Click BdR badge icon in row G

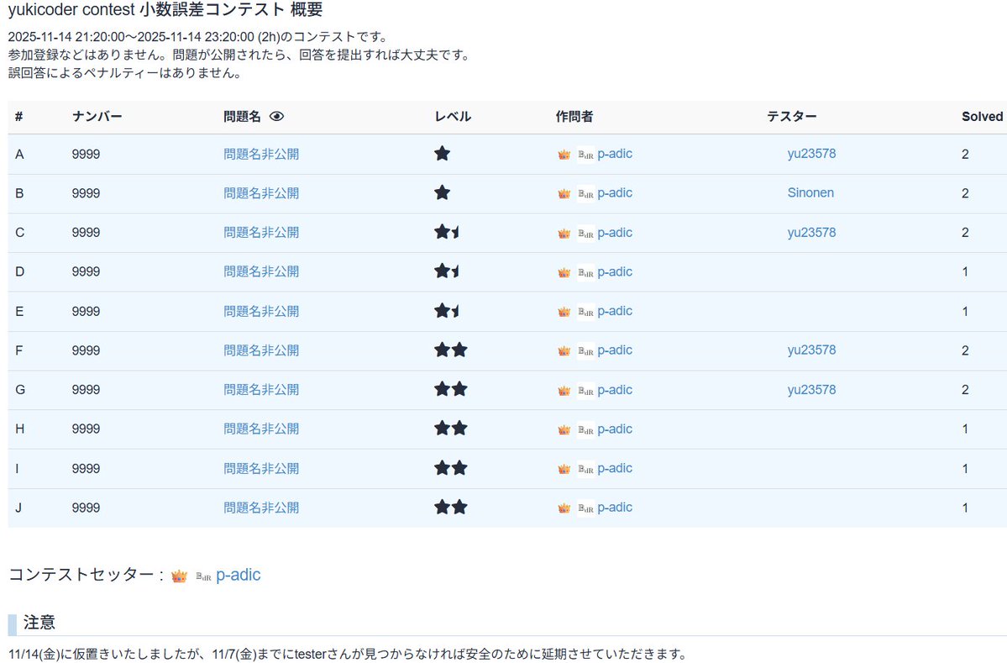[585, 391]
